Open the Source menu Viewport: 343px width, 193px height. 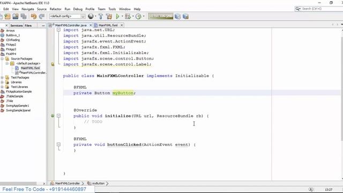coord(42,9)
